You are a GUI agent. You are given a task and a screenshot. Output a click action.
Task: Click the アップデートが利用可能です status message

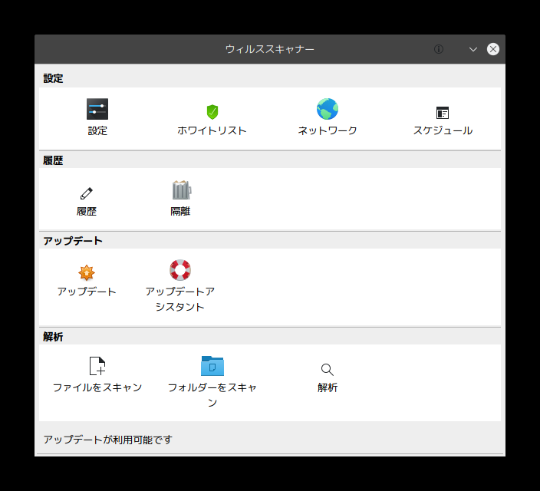(108, 440)
